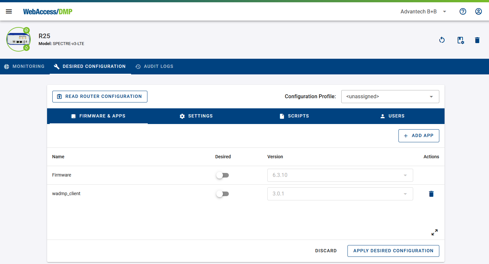The width and height of the screenshot is (489, 264).
Task: Switch to the Monitoring tab
Action: tap(25, 67)
